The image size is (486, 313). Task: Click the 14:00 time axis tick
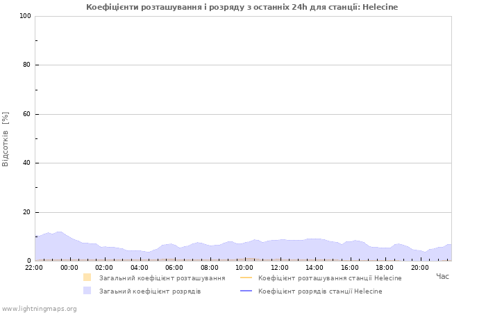(x=315, y=267)
